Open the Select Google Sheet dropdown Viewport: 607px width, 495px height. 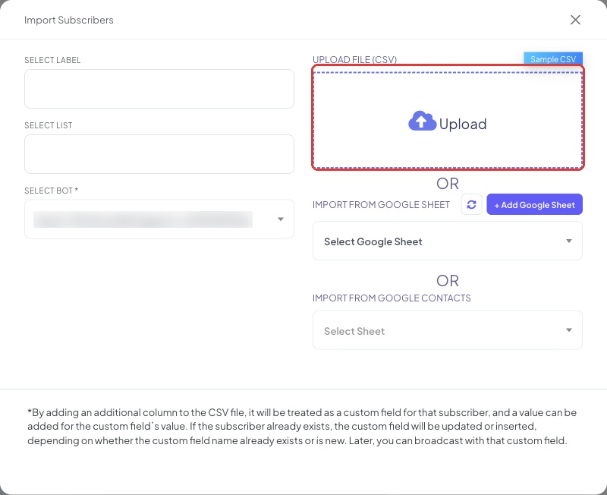[448, 241]
